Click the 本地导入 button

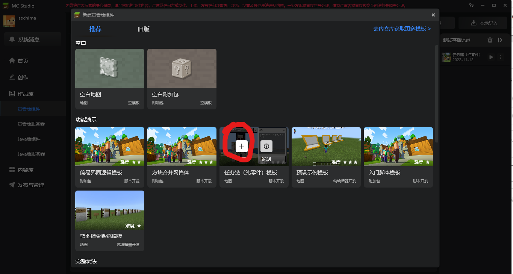click(484, 23)
